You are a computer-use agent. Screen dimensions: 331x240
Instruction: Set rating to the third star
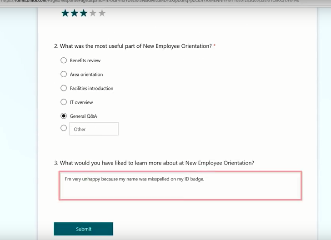[83, 13]
